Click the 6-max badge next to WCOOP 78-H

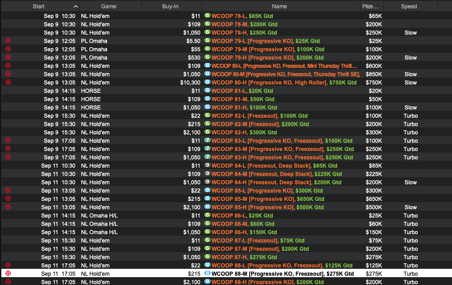click(x=207, y=32)
